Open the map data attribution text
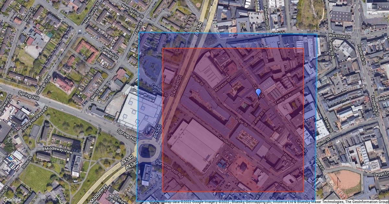This screenshot has width=389, height=204. (276, 202)
